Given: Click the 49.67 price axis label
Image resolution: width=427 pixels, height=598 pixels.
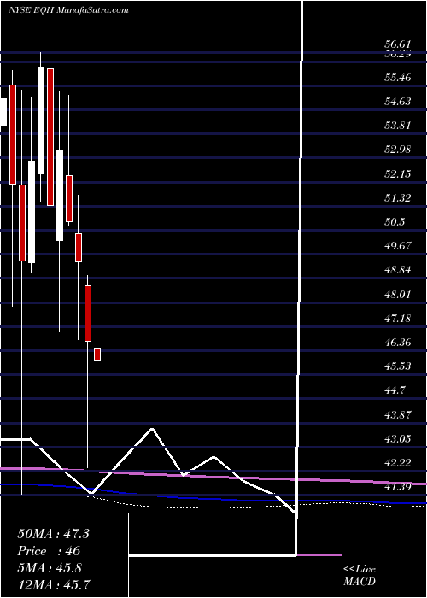Looking at the screenshot, I should click(397, 245).
